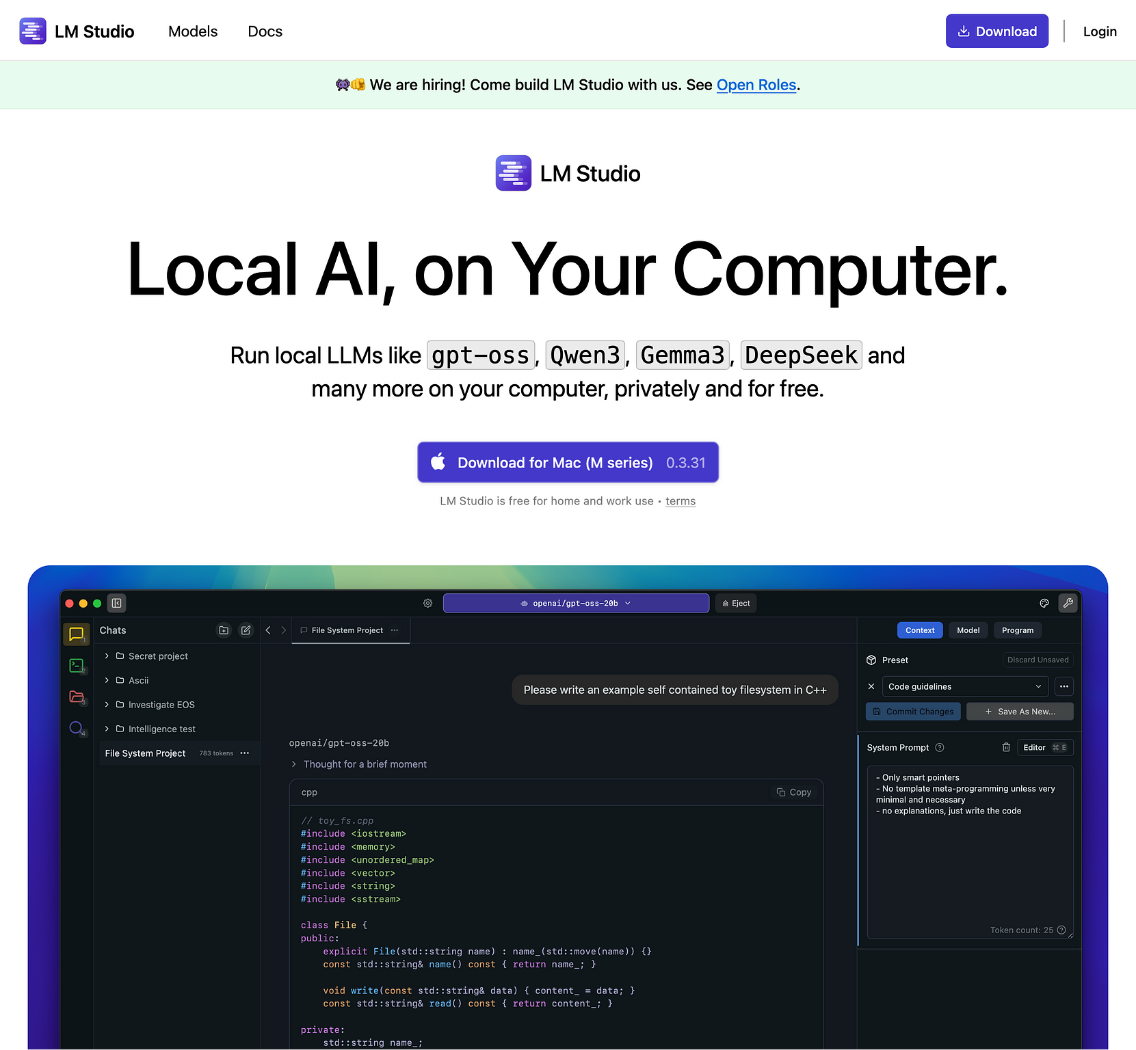Open the Developer terminal sidebar icon
The image size is (1136, 1050).
coord(76,665)
